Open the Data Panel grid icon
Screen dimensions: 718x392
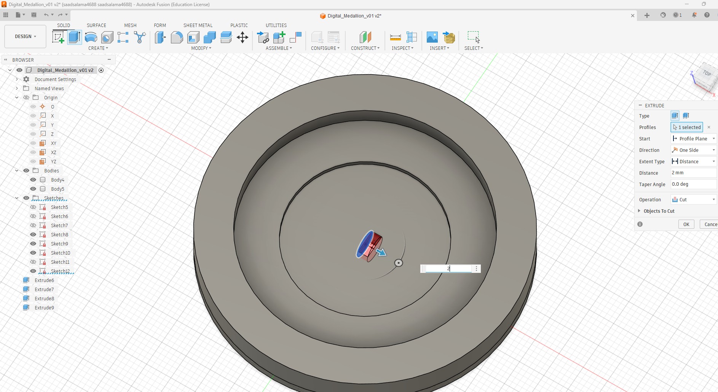pos(6,15)
